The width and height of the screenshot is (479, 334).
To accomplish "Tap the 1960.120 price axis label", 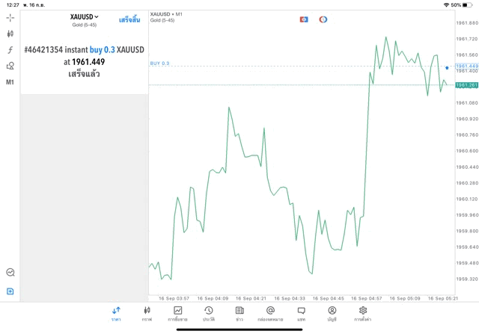I will (x=467, y=199).
